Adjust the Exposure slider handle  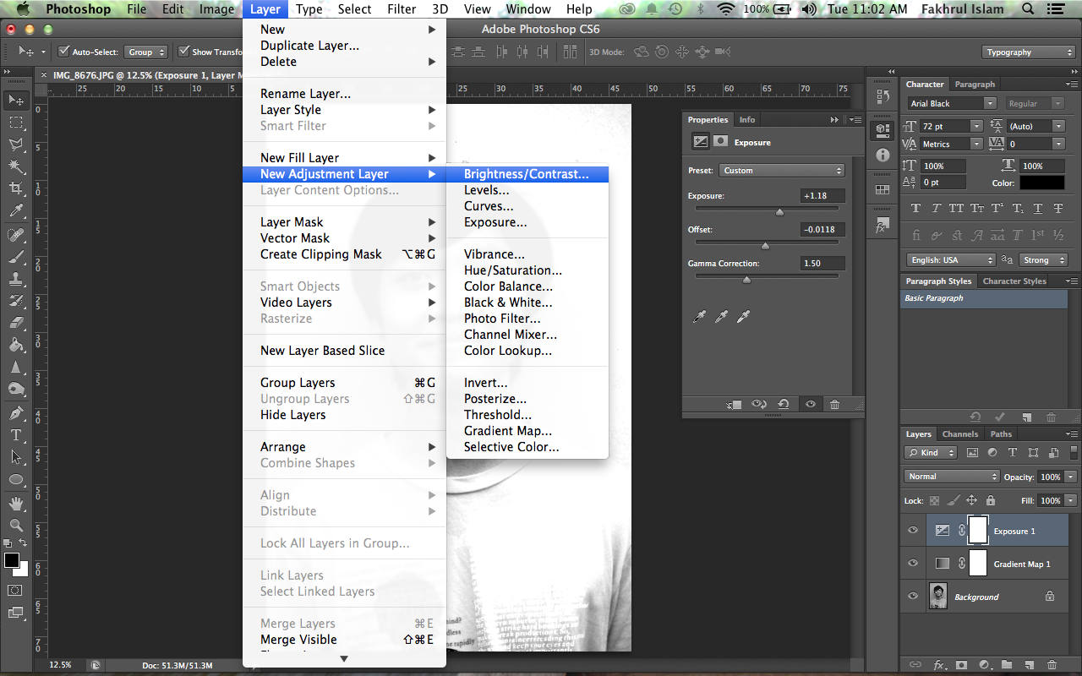(x=779, y=212)
